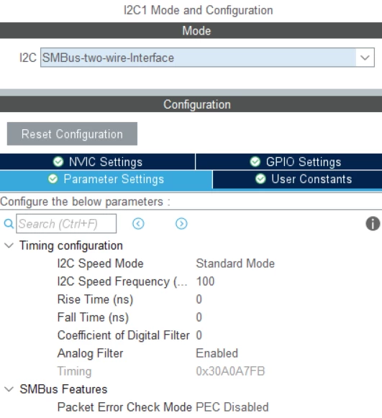Viewport: 382px width, 418px height.
Task: Select the I2C Speed Mode value
Action: (235, 264)
